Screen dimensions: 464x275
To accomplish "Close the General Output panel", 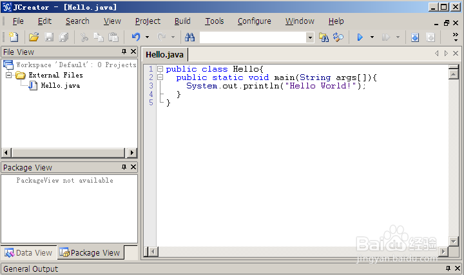I will pyautogui.click(x=458, y=268).
